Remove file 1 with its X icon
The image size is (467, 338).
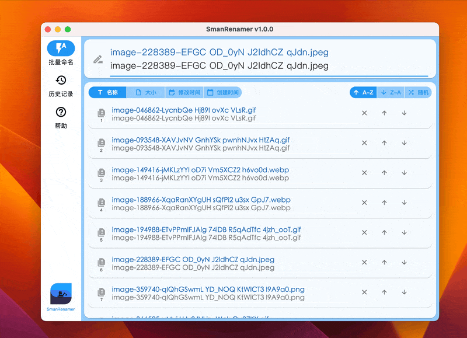(364, 113)
